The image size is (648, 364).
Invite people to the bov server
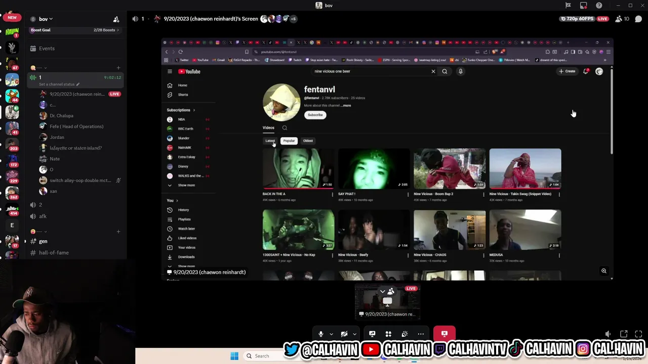pos(116,19)
